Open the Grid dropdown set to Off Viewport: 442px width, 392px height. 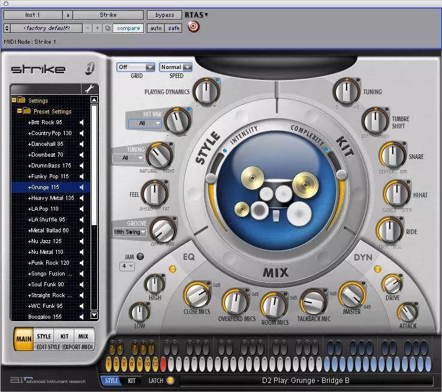point(136,67)
